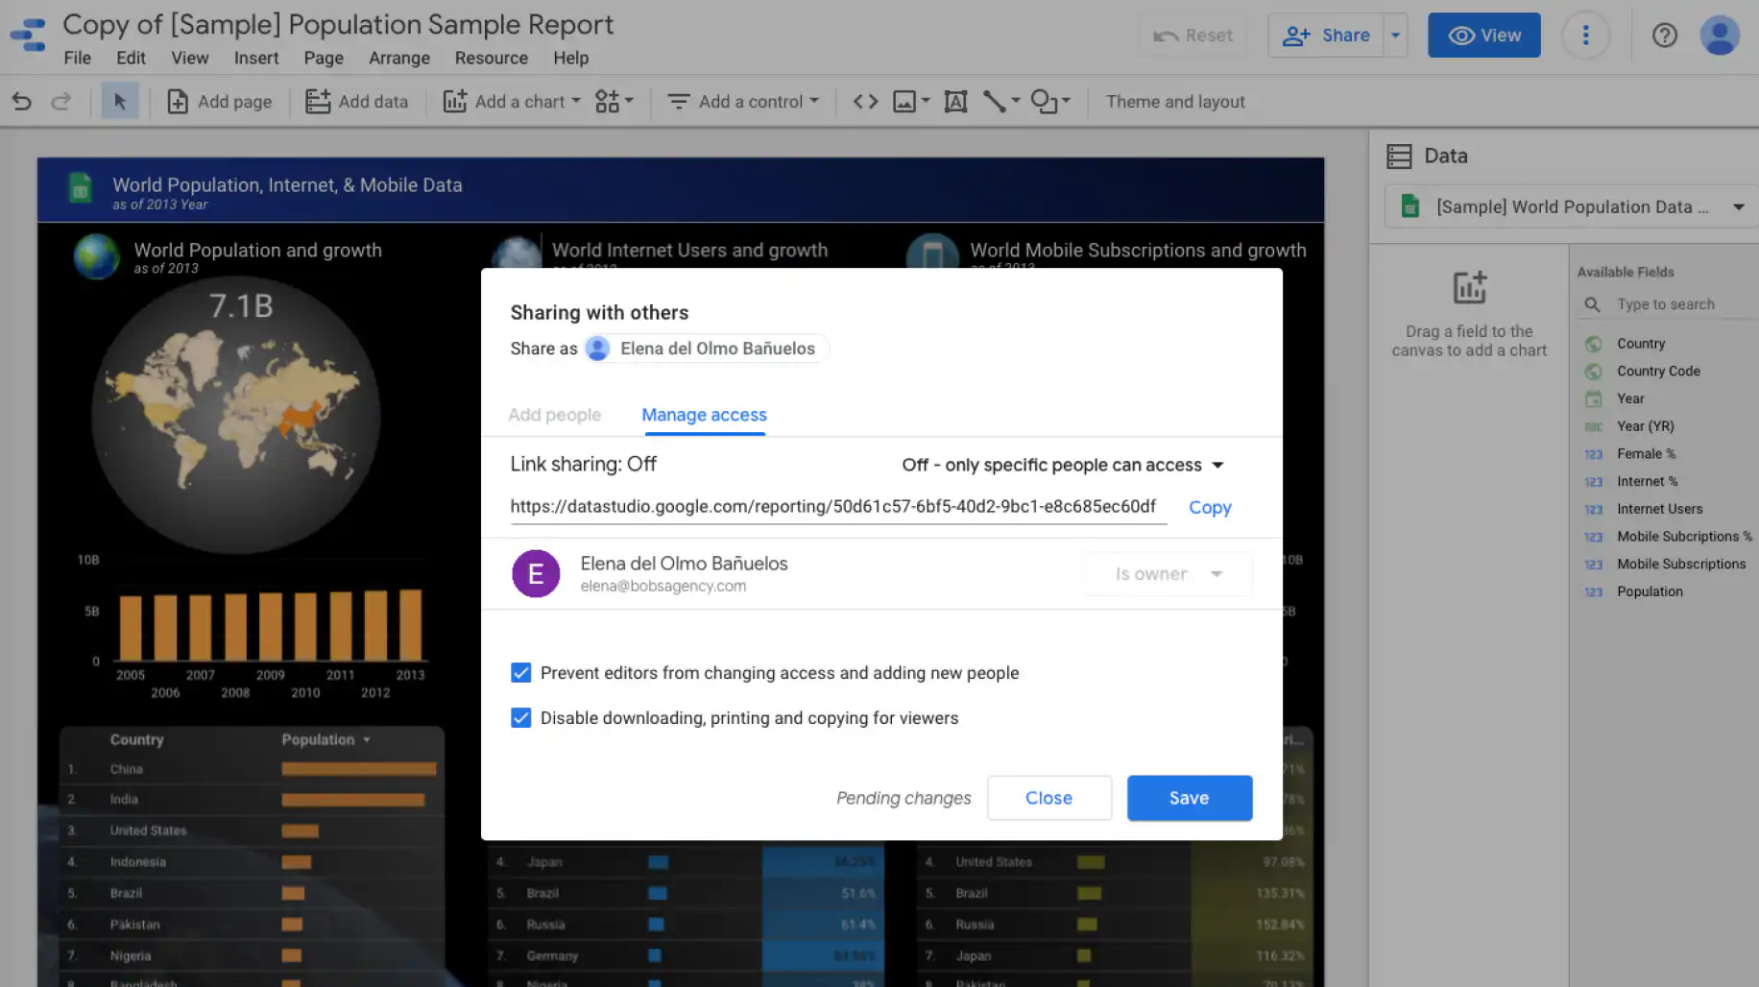
Task: Open community visualizations and components icon
Action: 614,101
